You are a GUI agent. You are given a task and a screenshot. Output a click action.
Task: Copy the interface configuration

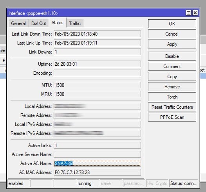172,77
